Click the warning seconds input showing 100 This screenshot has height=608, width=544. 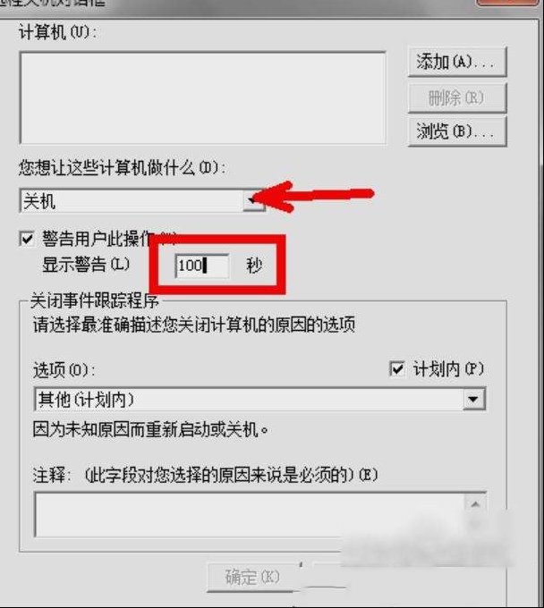point(202,266)
